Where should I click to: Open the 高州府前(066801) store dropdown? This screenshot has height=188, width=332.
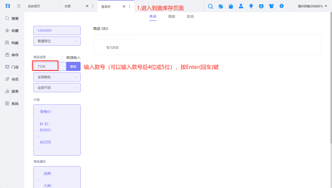click(312, 6)
